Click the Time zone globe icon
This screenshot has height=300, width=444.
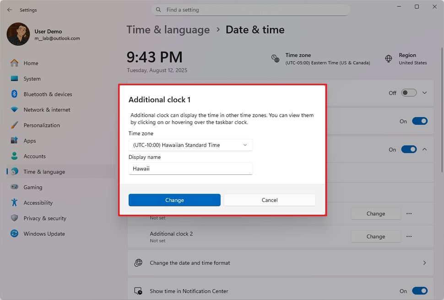point(275,58)
